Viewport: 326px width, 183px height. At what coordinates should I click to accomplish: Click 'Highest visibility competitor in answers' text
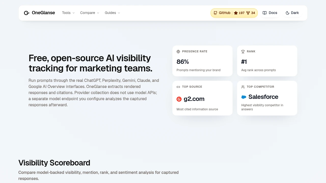(262, 107)
